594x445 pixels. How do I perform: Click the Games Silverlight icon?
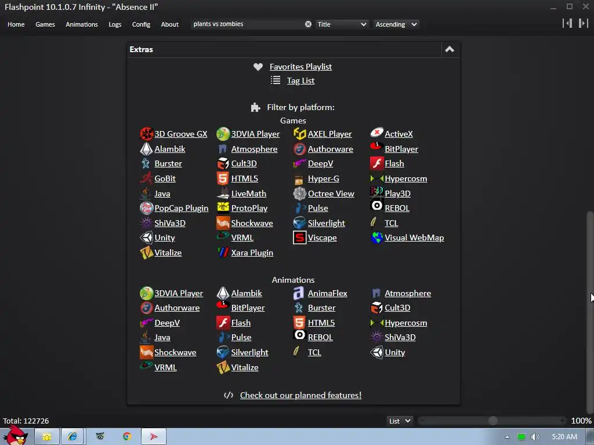click(x=300, y=223)
